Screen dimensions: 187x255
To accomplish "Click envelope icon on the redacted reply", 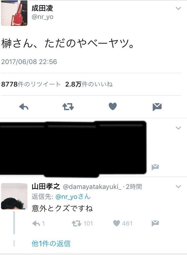I will click(155, 167).
